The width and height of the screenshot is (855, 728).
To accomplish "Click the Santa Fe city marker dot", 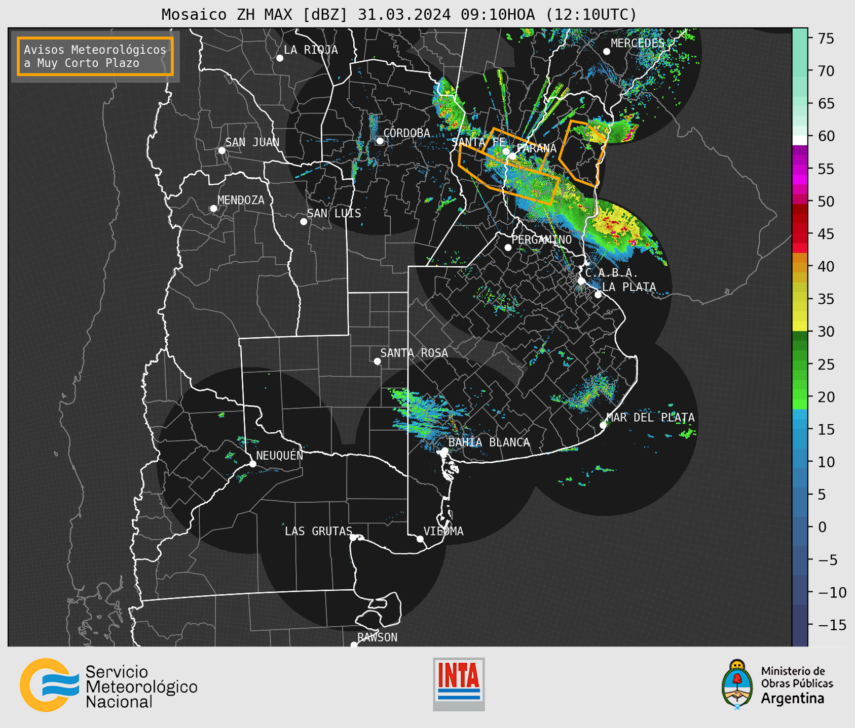I will [506, 151].
